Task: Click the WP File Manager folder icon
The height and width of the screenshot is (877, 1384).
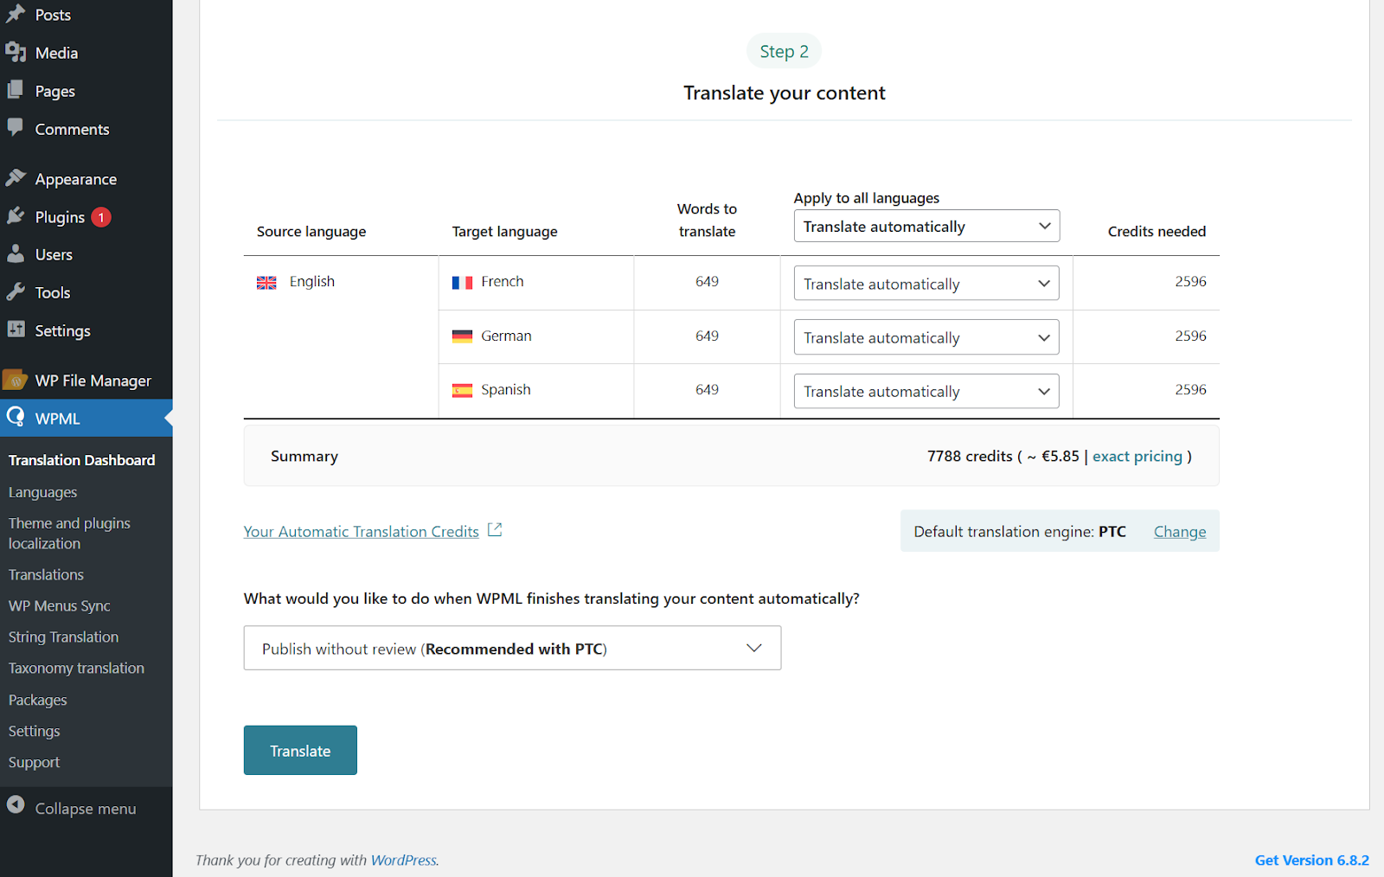Action: click(x=16, y=380)
